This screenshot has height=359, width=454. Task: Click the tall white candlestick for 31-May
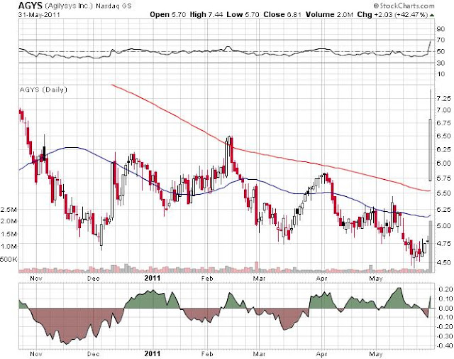point(431,150)
